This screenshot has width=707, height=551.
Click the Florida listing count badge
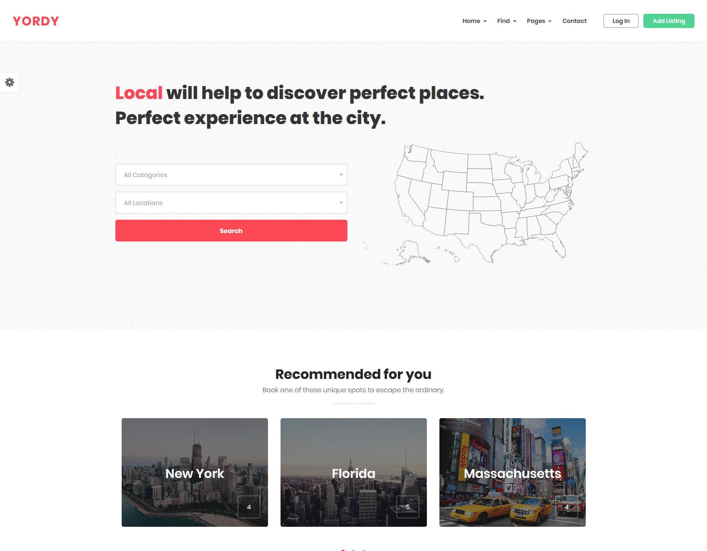408,507
